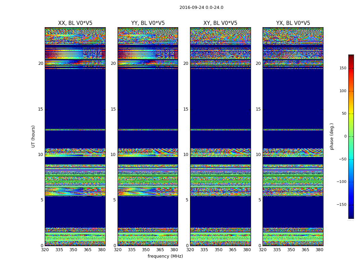Click the panel title XX, BL V0*V5
The image size is (359, 273).
pyautogui.click(x=75, y=23)
